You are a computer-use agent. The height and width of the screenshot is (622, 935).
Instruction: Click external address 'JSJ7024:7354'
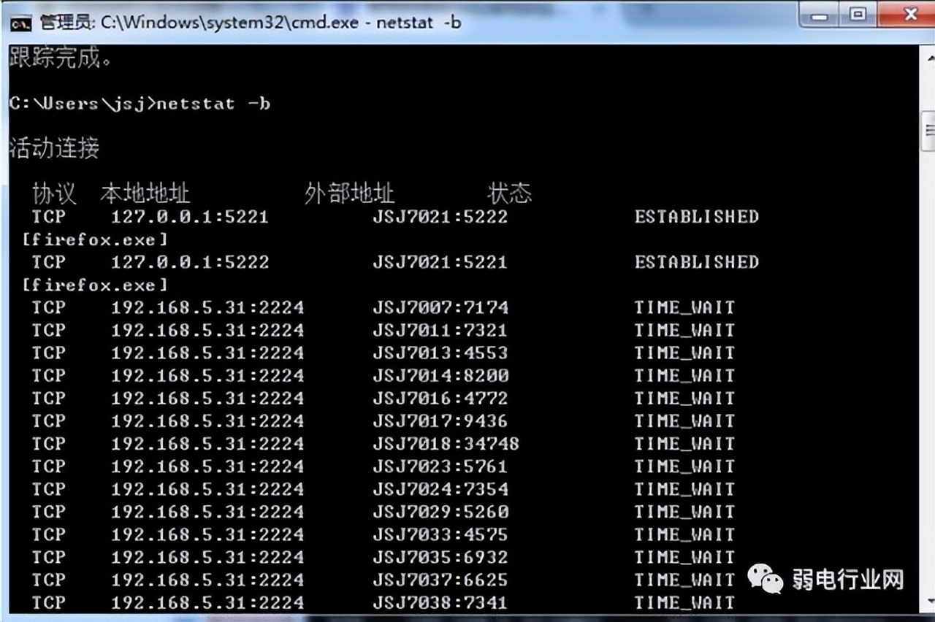click(440, 488)
